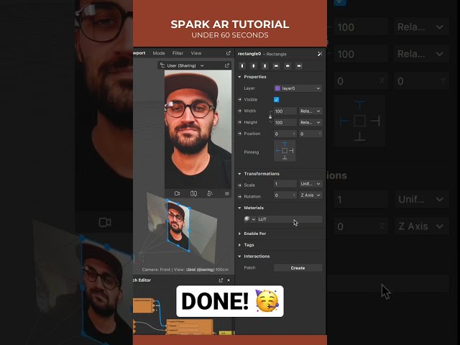Click the device icon beside User (Sharing)
The image size is (460, 345).
tap(162, 65)
